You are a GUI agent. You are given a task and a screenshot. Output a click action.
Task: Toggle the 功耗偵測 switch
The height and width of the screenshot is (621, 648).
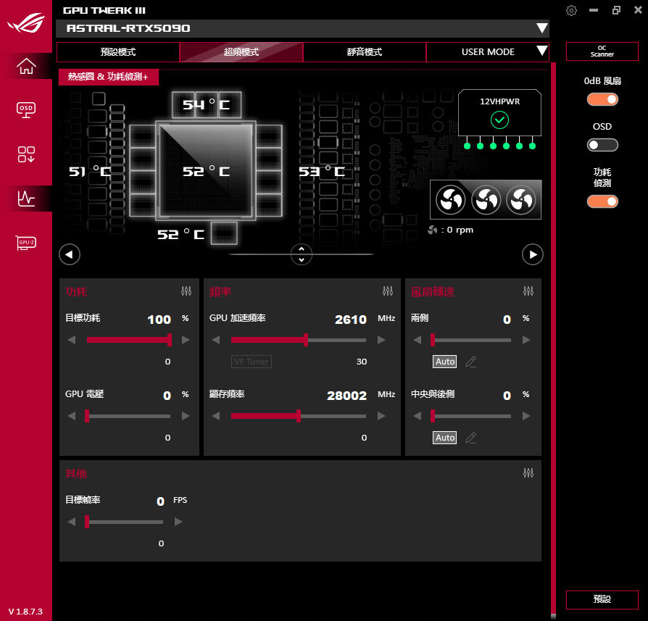coord(602,201)
